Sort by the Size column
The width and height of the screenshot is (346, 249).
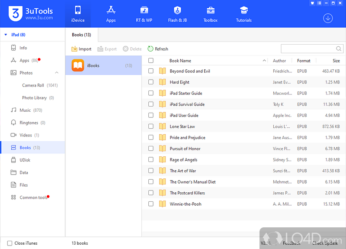pyautogui.click(x=336, y=61)
